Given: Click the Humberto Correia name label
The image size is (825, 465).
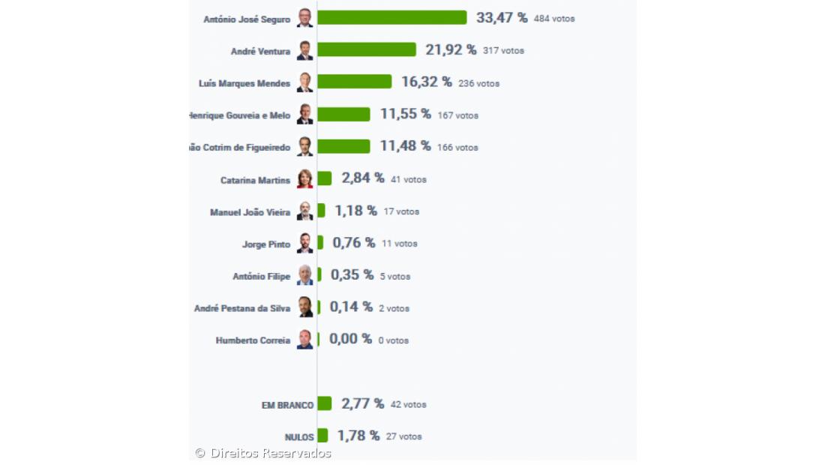Looking at the screenshot, I should 253,340.
